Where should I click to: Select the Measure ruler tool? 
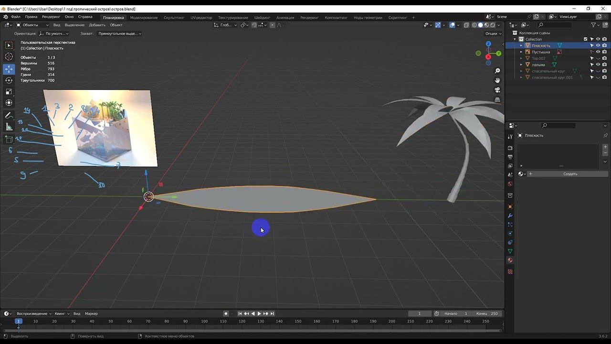(9, 127)
